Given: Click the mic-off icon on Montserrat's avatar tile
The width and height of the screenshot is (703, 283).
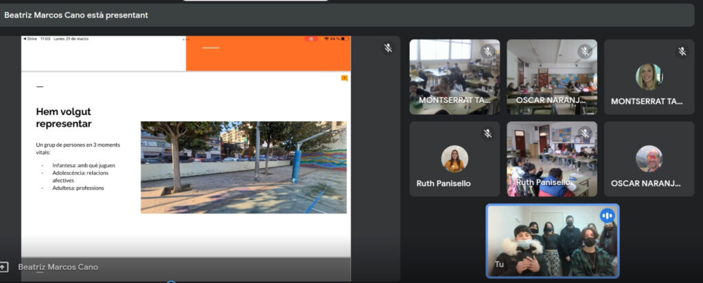Looking at the screenshot, I should [682, 51].
